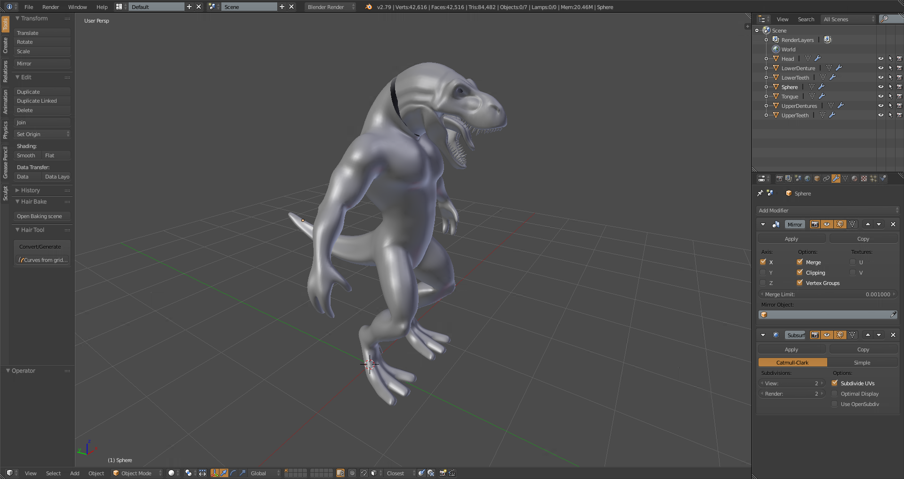
Task: Select the rotate manipulator icon in header
Action: click(x=233, y=473)
